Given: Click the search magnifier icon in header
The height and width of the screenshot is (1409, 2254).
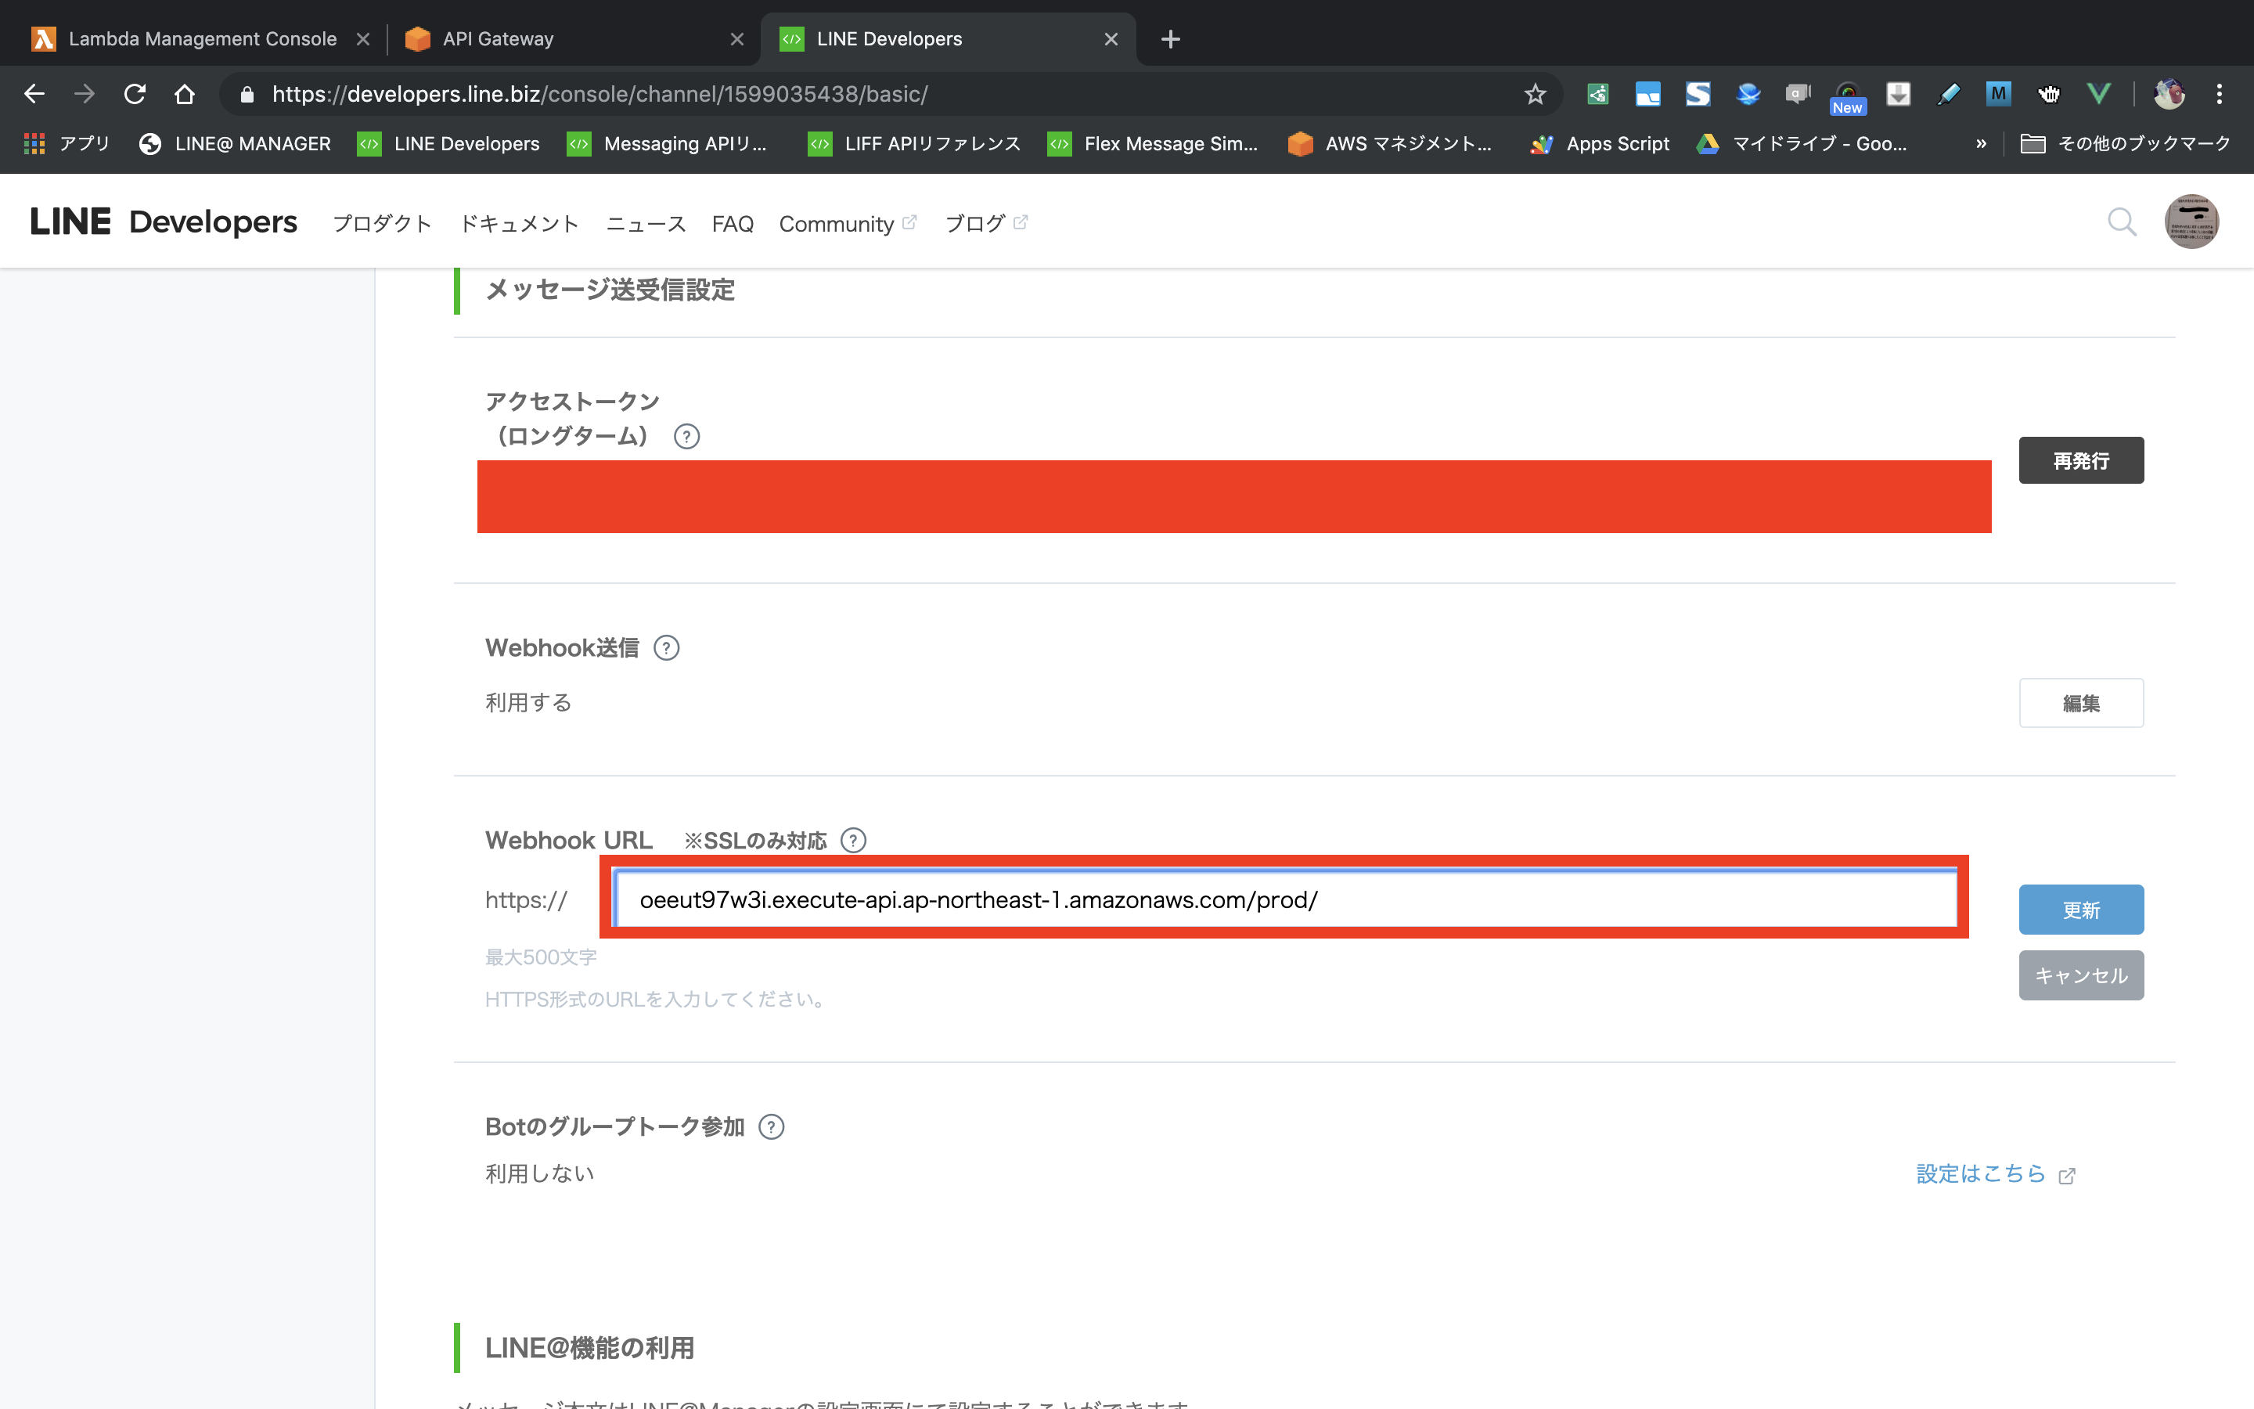Looking at the screenshot, I should click(2121, 222).
